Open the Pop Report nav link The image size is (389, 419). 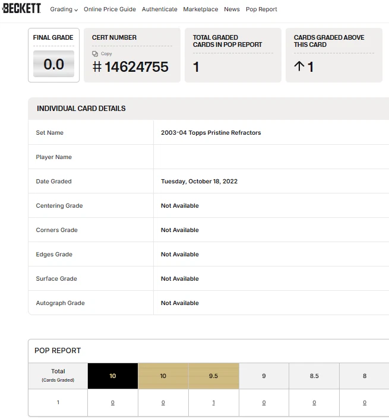click(261, 9)
